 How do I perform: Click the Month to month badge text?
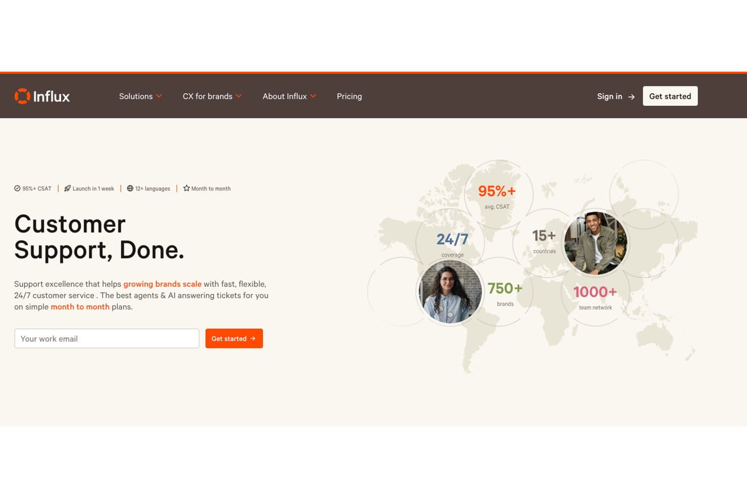(x=211, y=189)
